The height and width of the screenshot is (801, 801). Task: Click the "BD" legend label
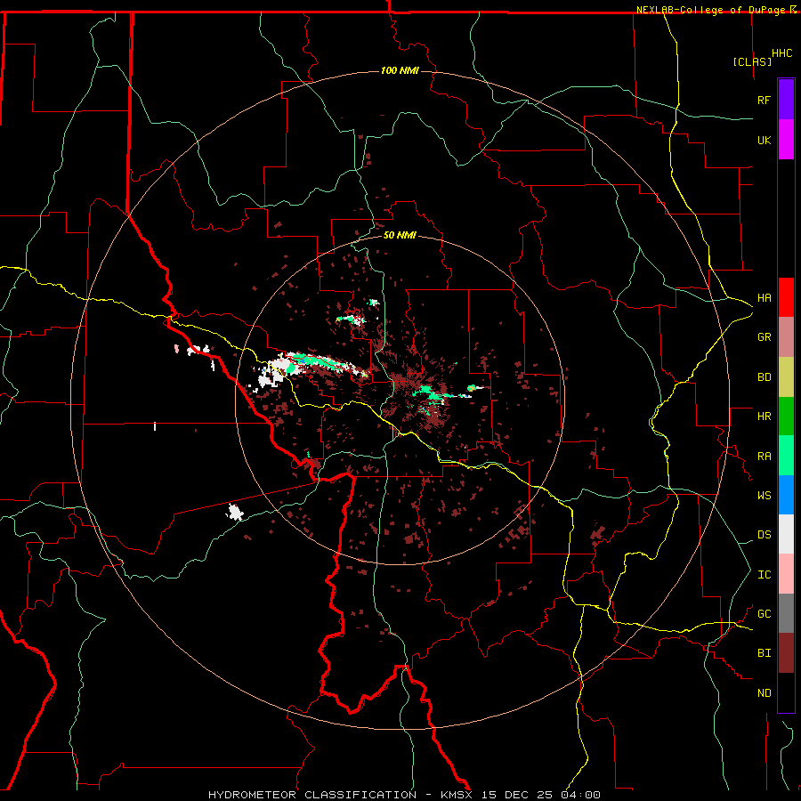(764, 377)
